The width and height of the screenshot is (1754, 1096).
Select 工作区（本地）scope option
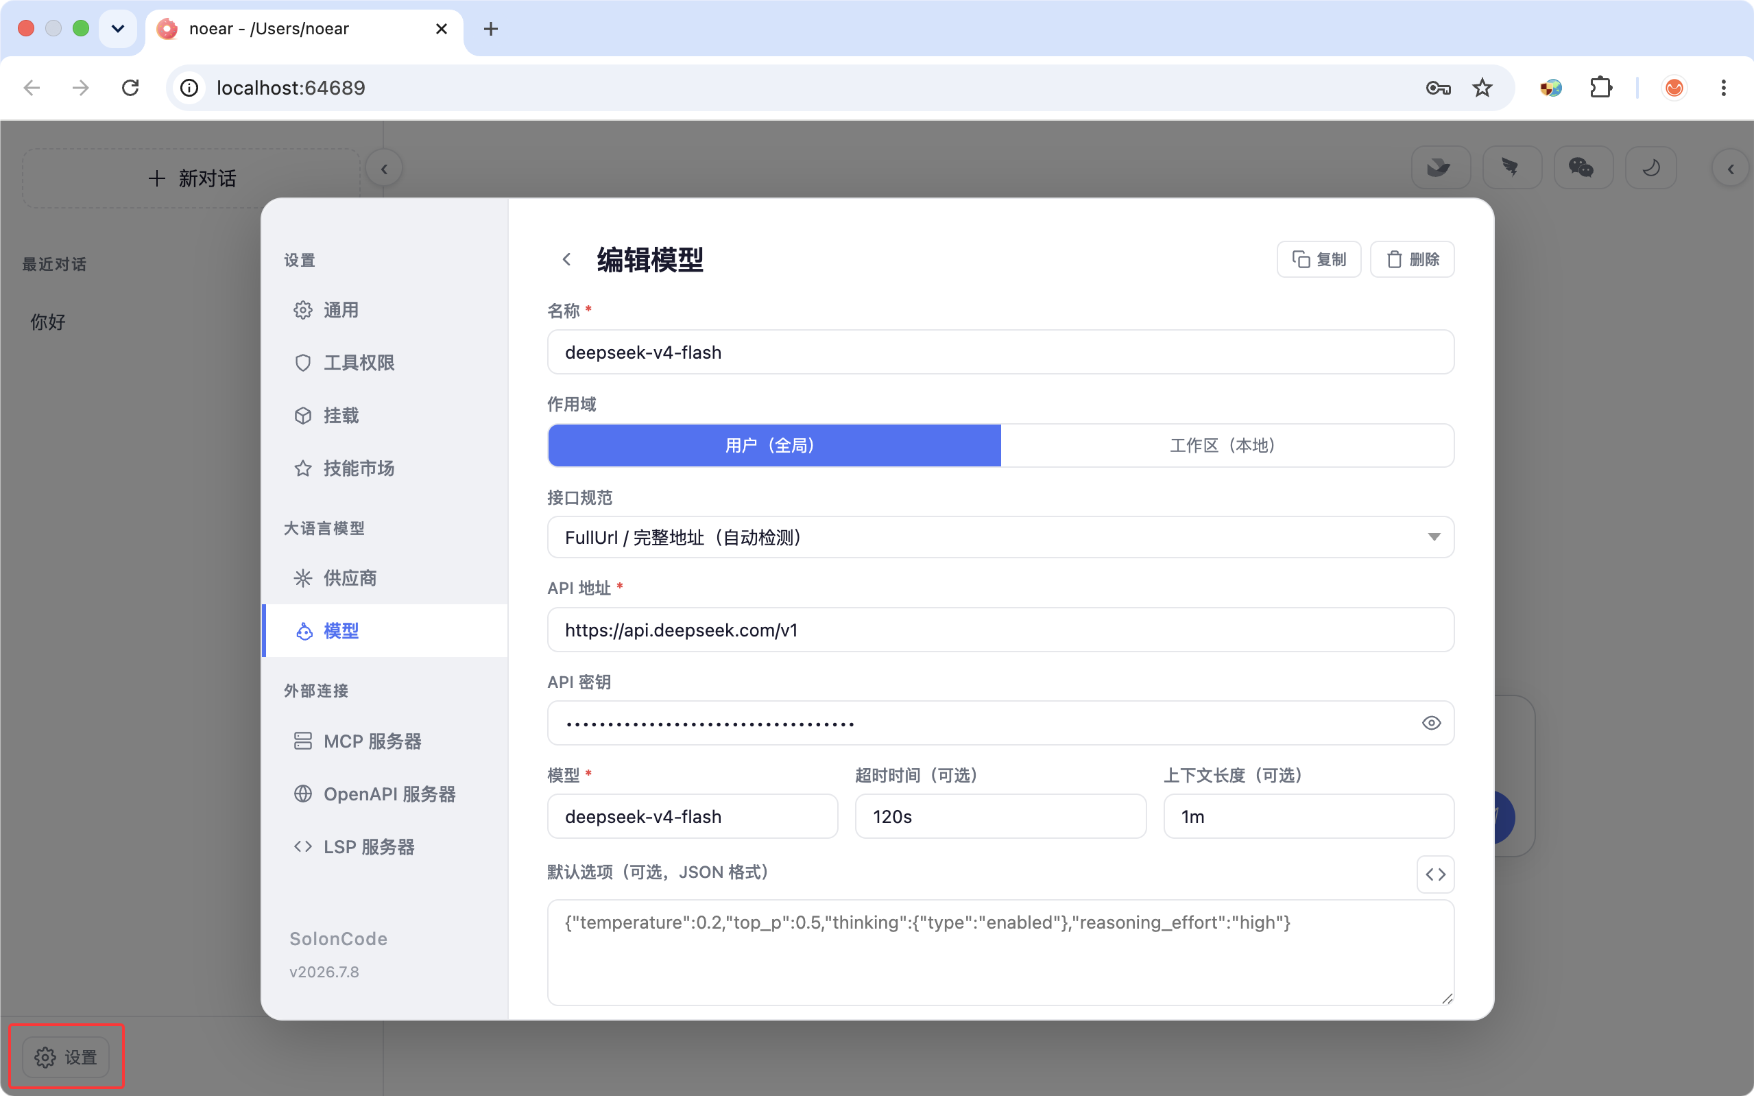(1227, 445)
